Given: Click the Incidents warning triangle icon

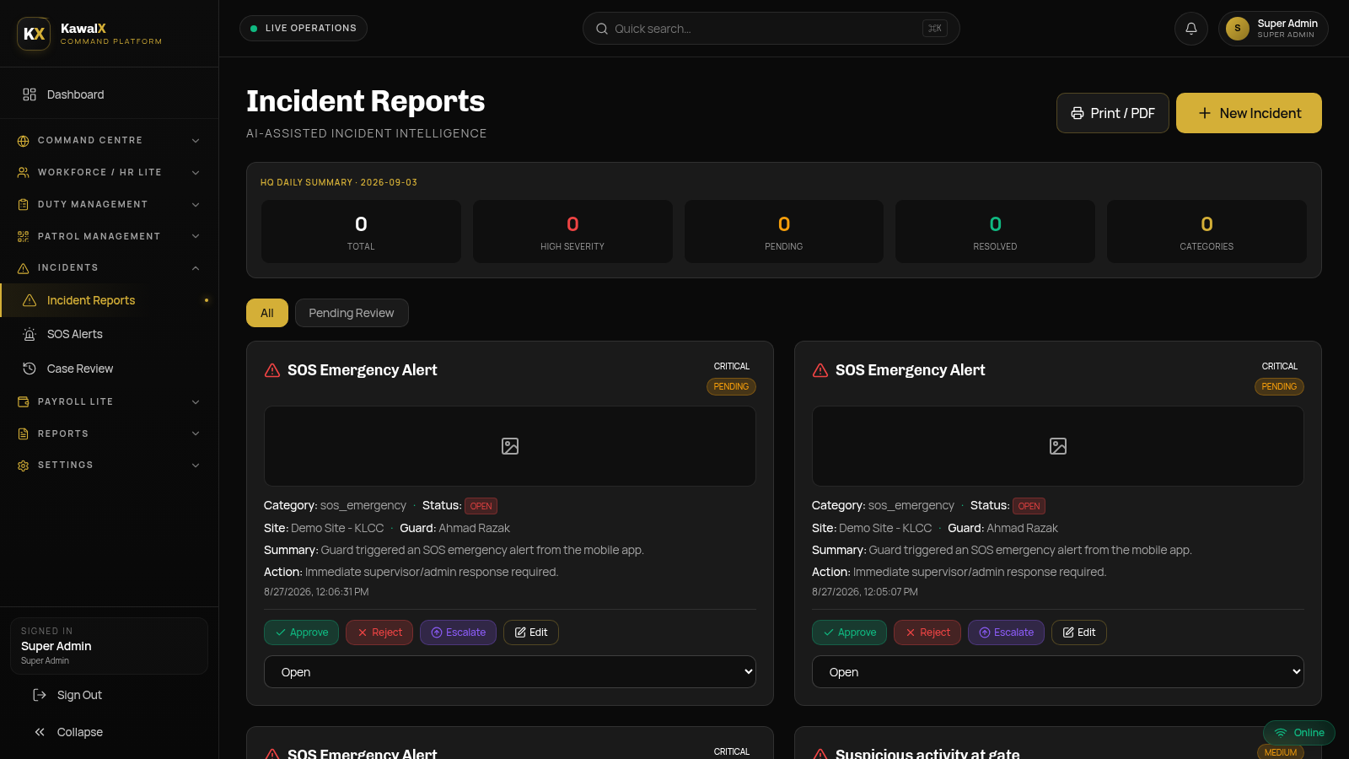Looking at the screenshot, I should pos(24,268).
